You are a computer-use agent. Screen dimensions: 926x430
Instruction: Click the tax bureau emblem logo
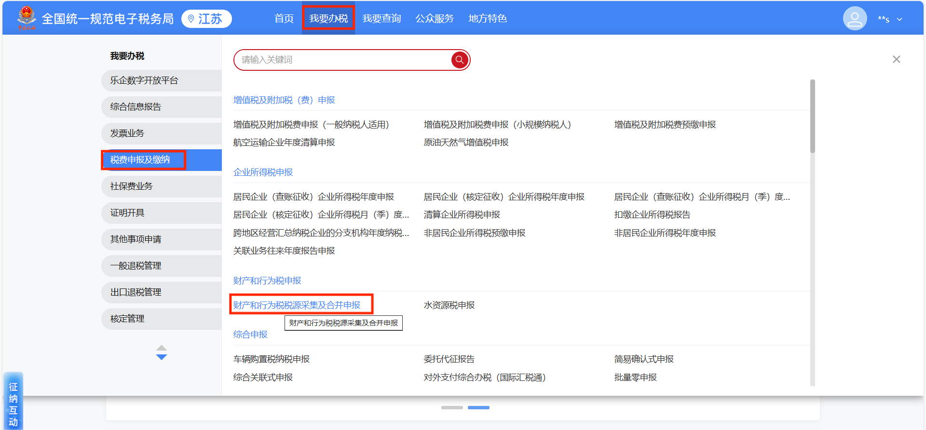(27, 18)
